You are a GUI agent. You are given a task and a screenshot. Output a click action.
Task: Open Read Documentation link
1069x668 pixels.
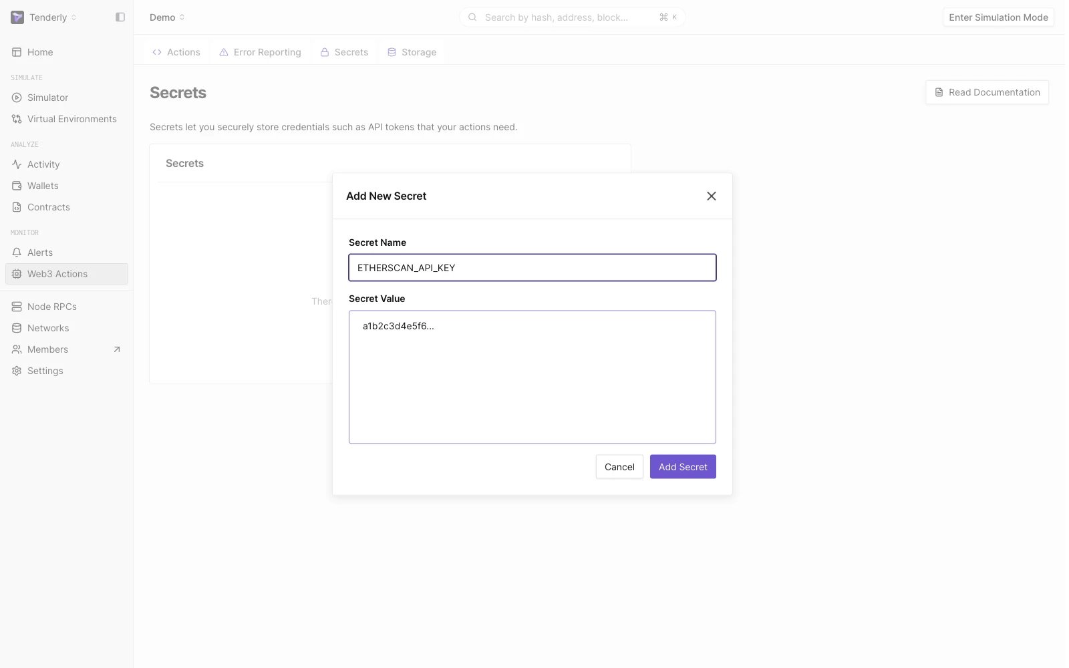(987, 92)
